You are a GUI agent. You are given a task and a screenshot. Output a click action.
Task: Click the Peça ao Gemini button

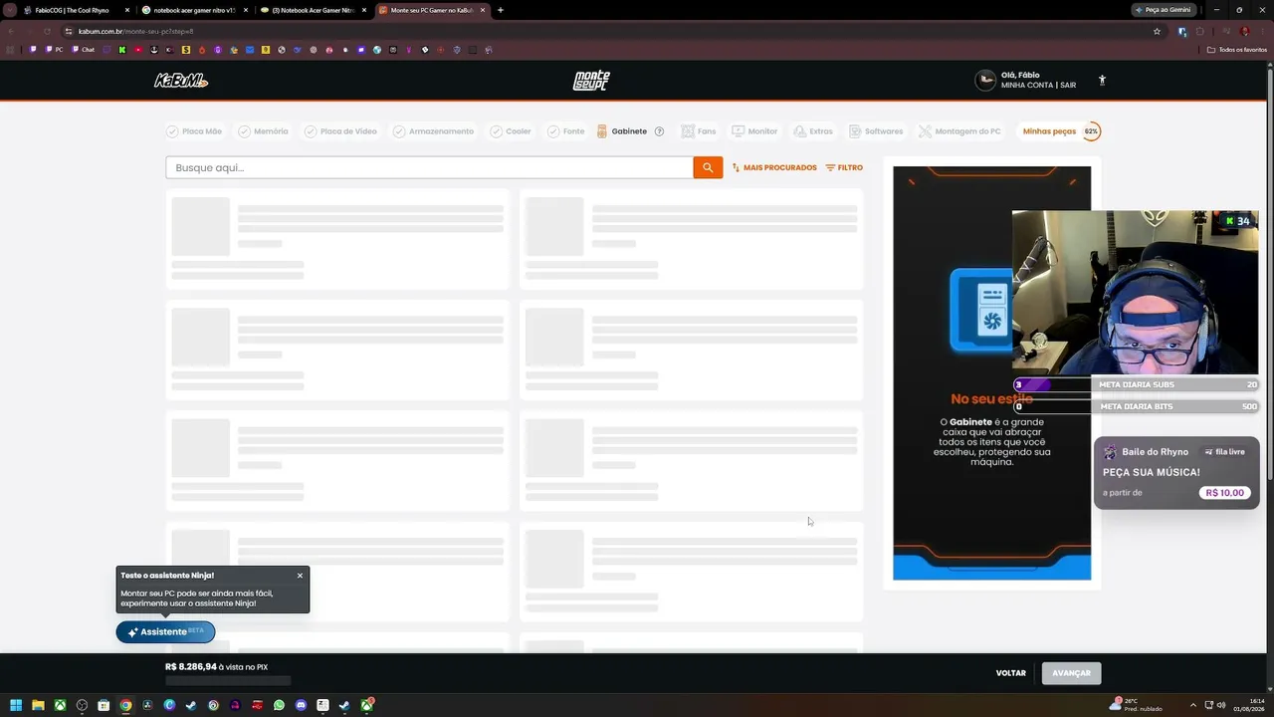(1166, 10)
